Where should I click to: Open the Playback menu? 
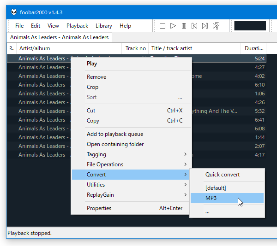[77, 26]
